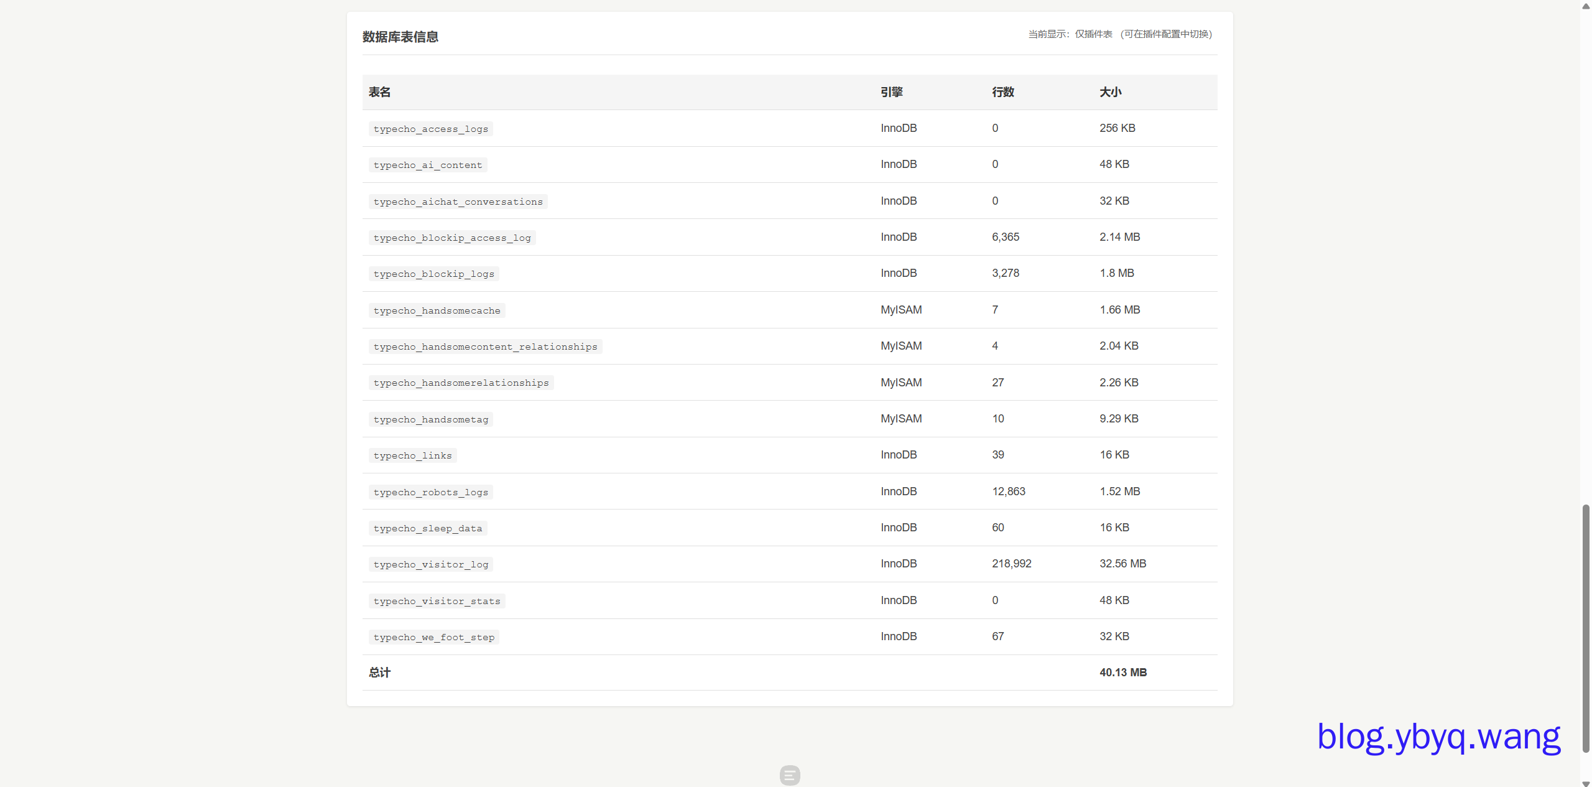Click the 行数 column header
Screen dimensions: 1592x787
(x=1002, y=92)
